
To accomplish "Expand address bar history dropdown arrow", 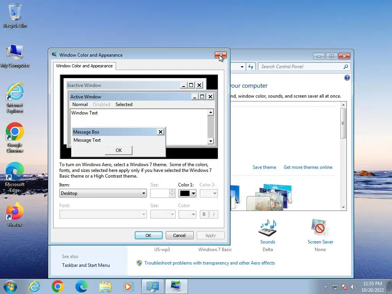I will click(242, 67).
